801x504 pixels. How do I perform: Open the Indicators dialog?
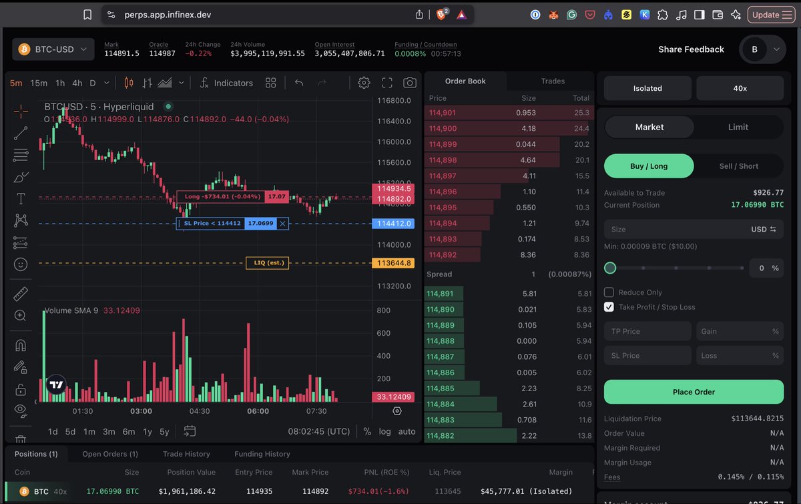coord(226,83)
